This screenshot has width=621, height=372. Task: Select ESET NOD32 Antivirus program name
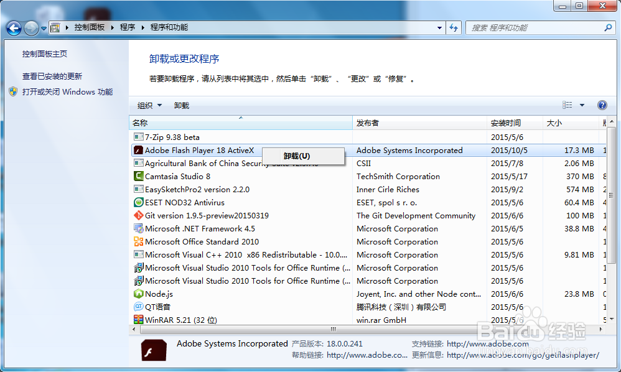[185, 203]
